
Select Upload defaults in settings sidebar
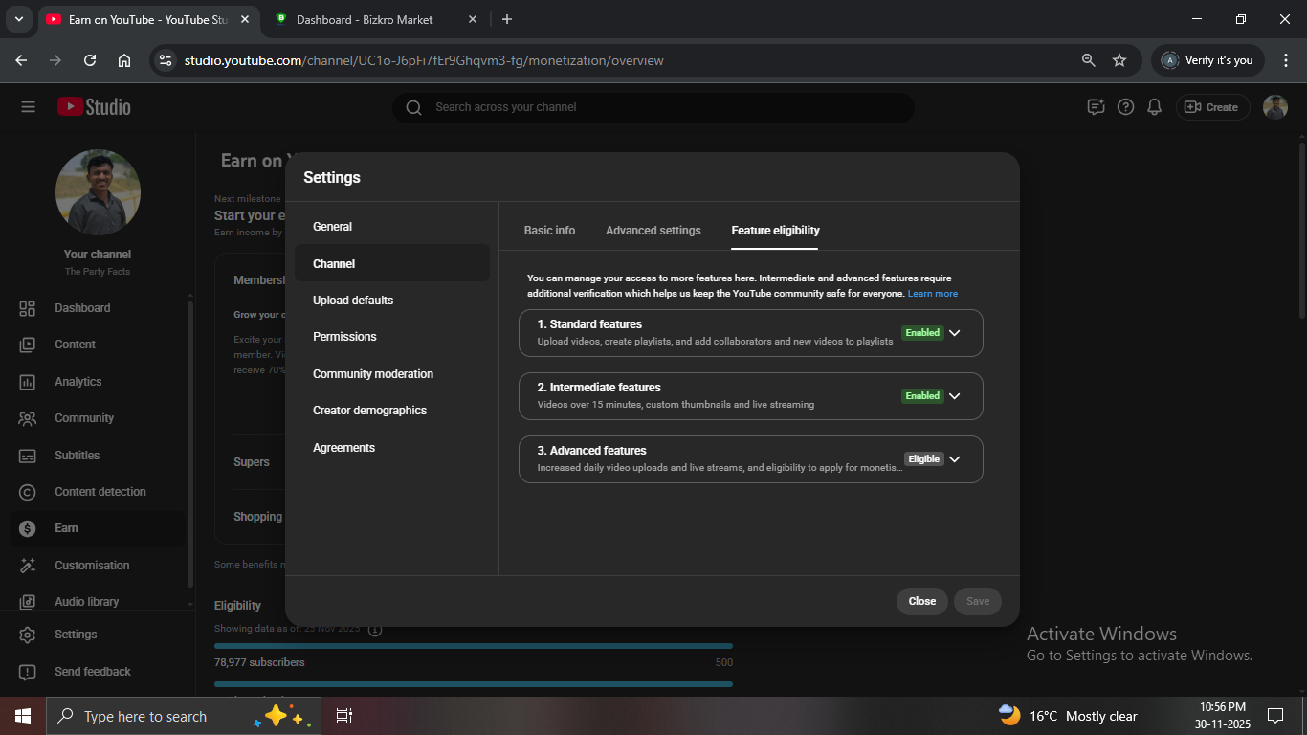pyautogui.click(x=353, y=301)
